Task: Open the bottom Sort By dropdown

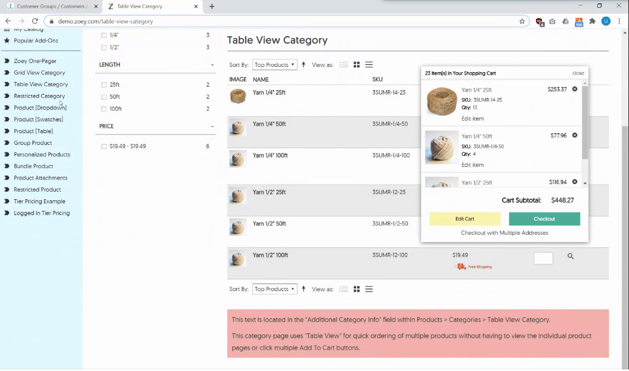Action: (275, 289)
